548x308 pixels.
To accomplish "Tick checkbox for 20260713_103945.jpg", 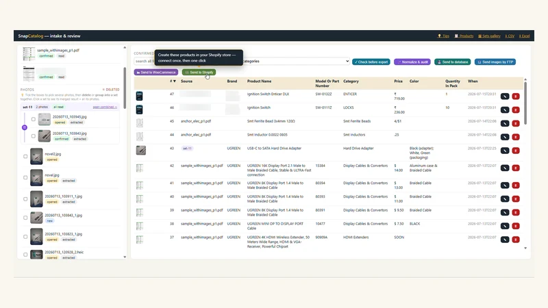I will (33, 119).
